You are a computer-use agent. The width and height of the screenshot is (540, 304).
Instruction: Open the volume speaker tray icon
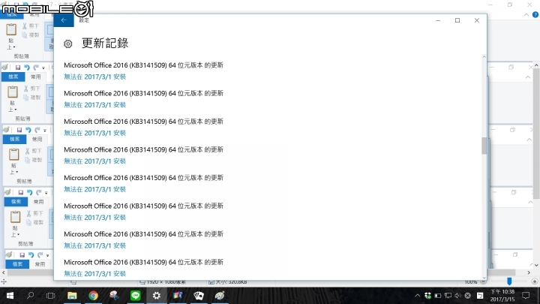[x=457, y=296]
